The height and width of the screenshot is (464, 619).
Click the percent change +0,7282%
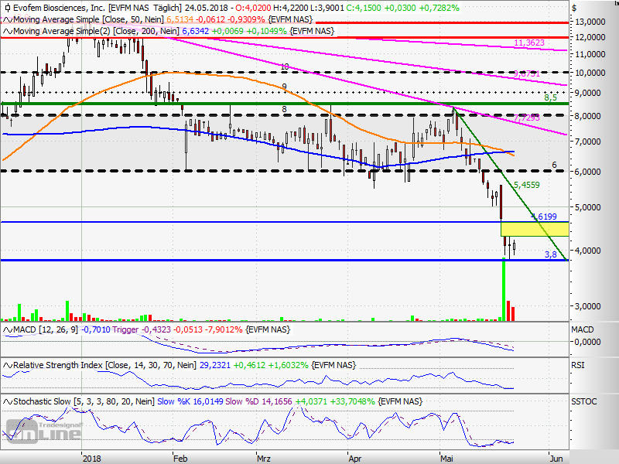439,8
